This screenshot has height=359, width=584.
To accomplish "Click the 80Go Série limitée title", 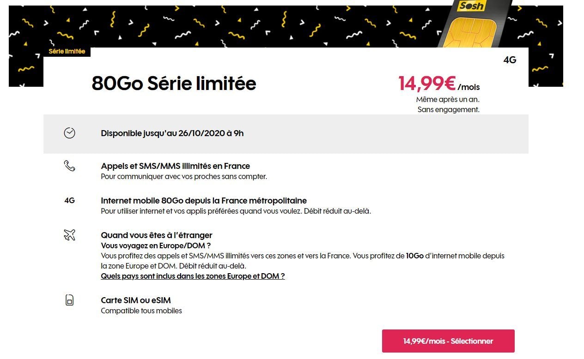I will click(x=174, y=84).
